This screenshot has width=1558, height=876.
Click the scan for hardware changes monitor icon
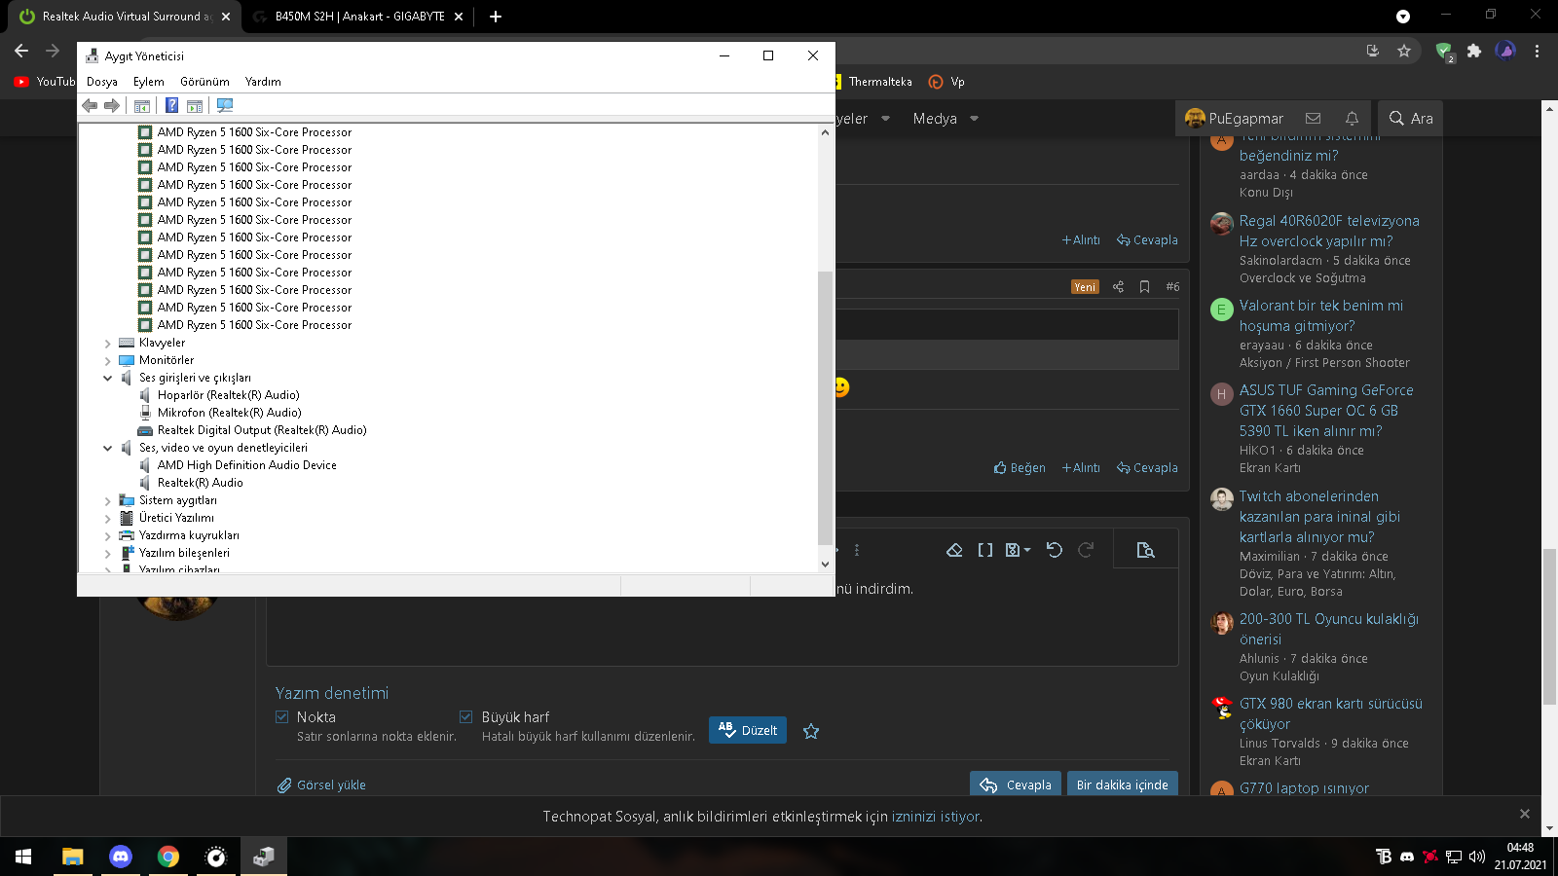click(x=225, y=105)
